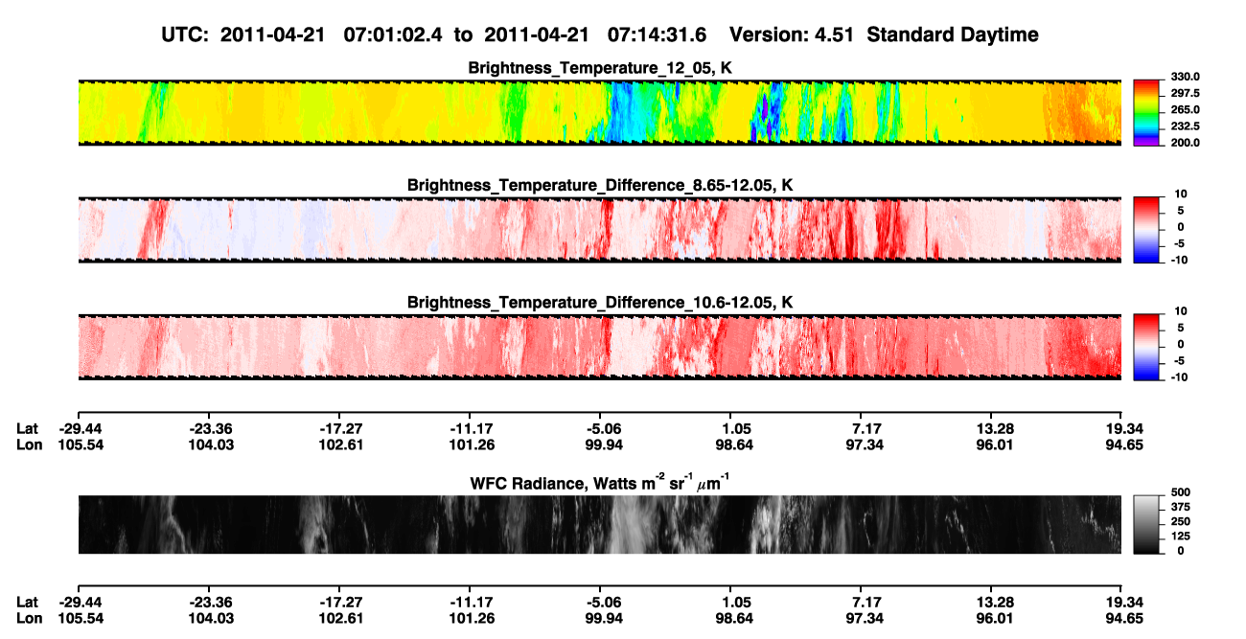
Task: Select 'Version: 4.51' in the header
Action: pos(794,34)
